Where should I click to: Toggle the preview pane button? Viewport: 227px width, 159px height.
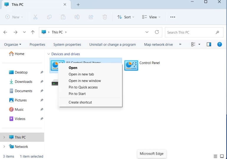point(209,44)
